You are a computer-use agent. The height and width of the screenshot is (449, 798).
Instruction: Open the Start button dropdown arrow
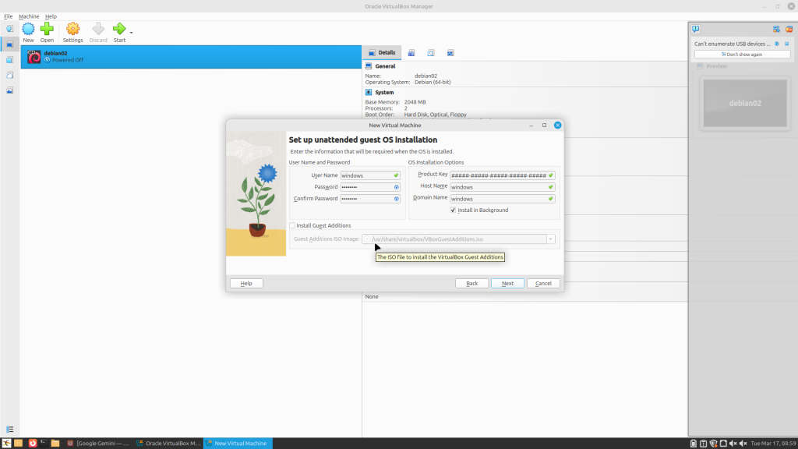click(131, 33)
